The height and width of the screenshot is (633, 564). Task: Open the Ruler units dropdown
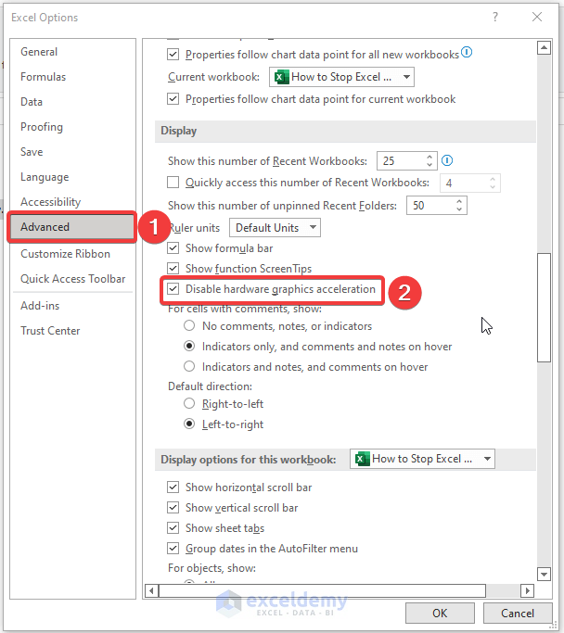[x=275, y=228]
